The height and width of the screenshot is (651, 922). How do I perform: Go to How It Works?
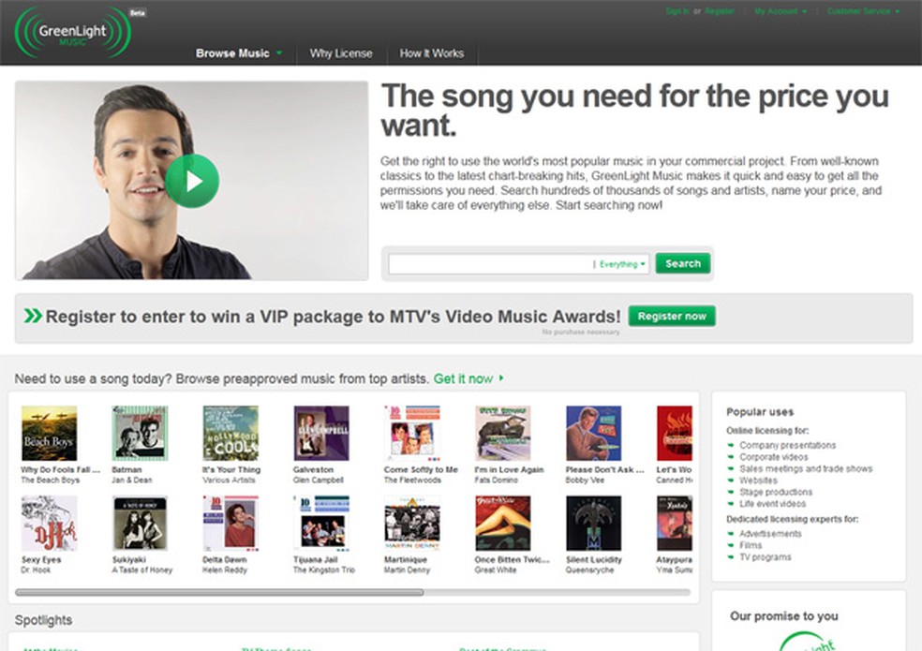(432, 53)
